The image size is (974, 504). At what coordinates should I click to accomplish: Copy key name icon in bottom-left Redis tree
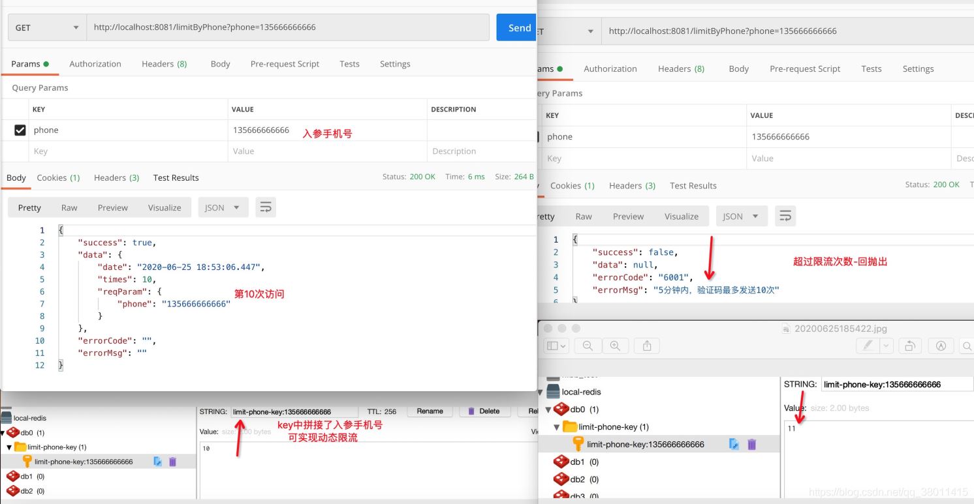(158, 462)
